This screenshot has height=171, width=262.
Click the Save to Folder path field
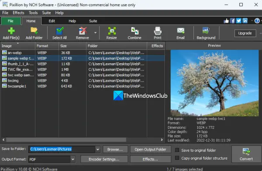pyautogui.click(x=62, y=149)
